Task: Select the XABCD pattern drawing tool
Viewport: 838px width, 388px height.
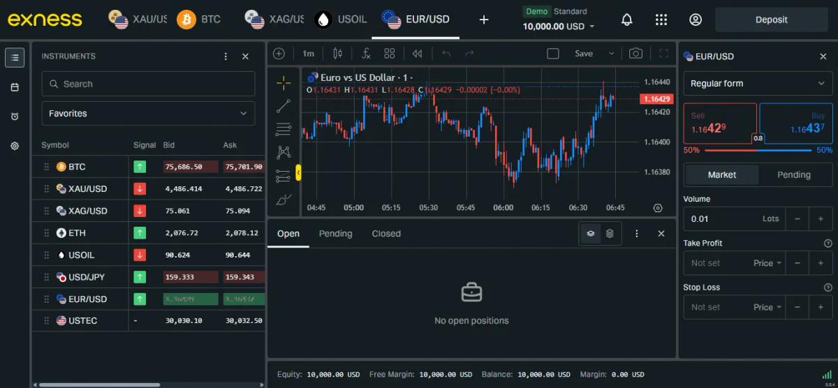Action: pos(284,152)
